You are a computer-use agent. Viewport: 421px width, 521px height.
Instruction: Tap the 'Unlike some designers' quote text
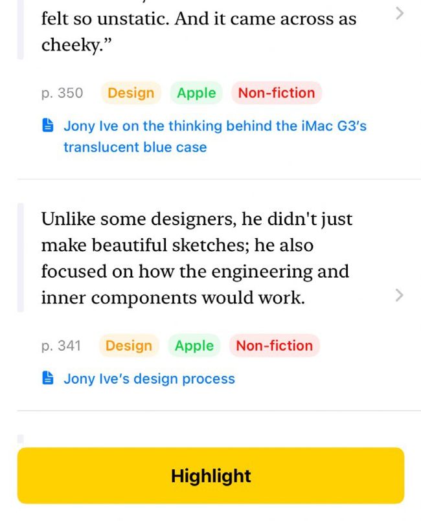(194, 258)
